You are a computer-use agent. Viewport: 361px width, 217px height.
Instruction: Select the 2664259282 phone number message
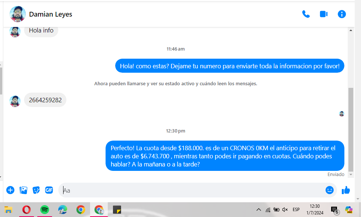pos(45,100)
